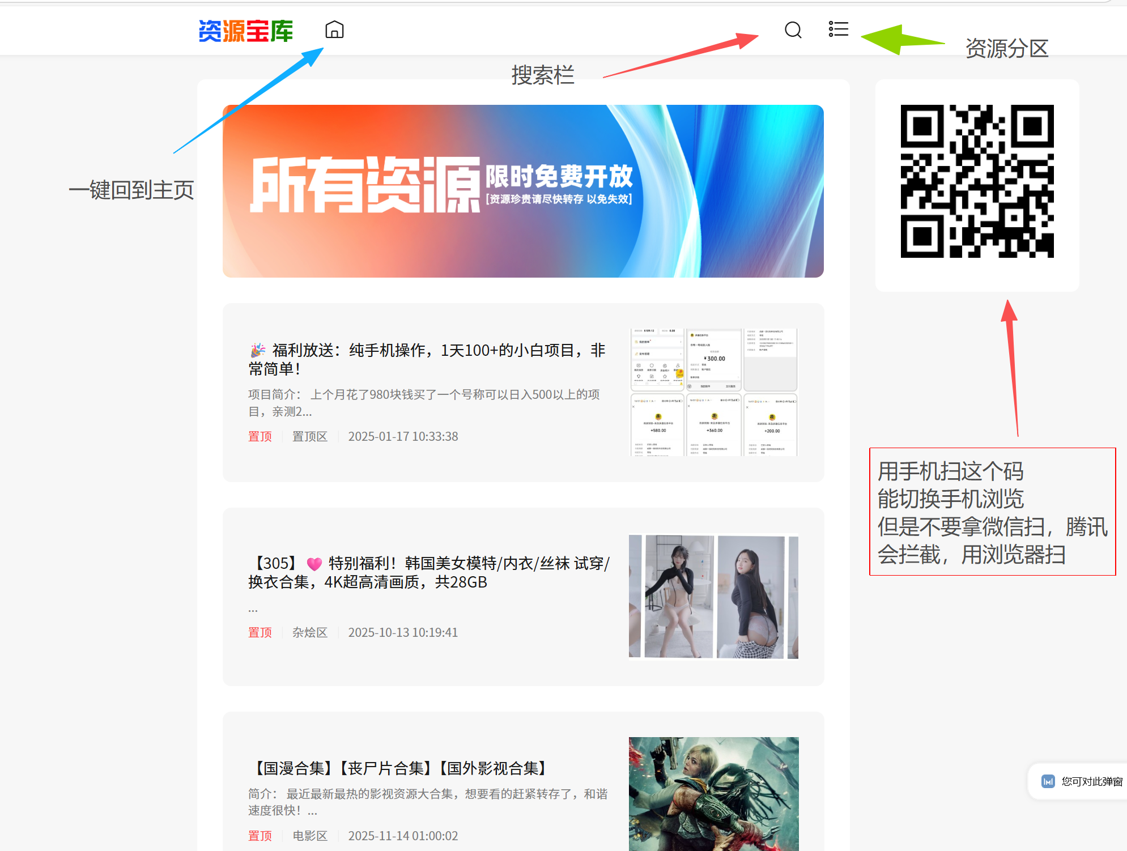1127x851 pixels.
Task: Select the 置顶区 category tag
Action: [x=309, y=436]
